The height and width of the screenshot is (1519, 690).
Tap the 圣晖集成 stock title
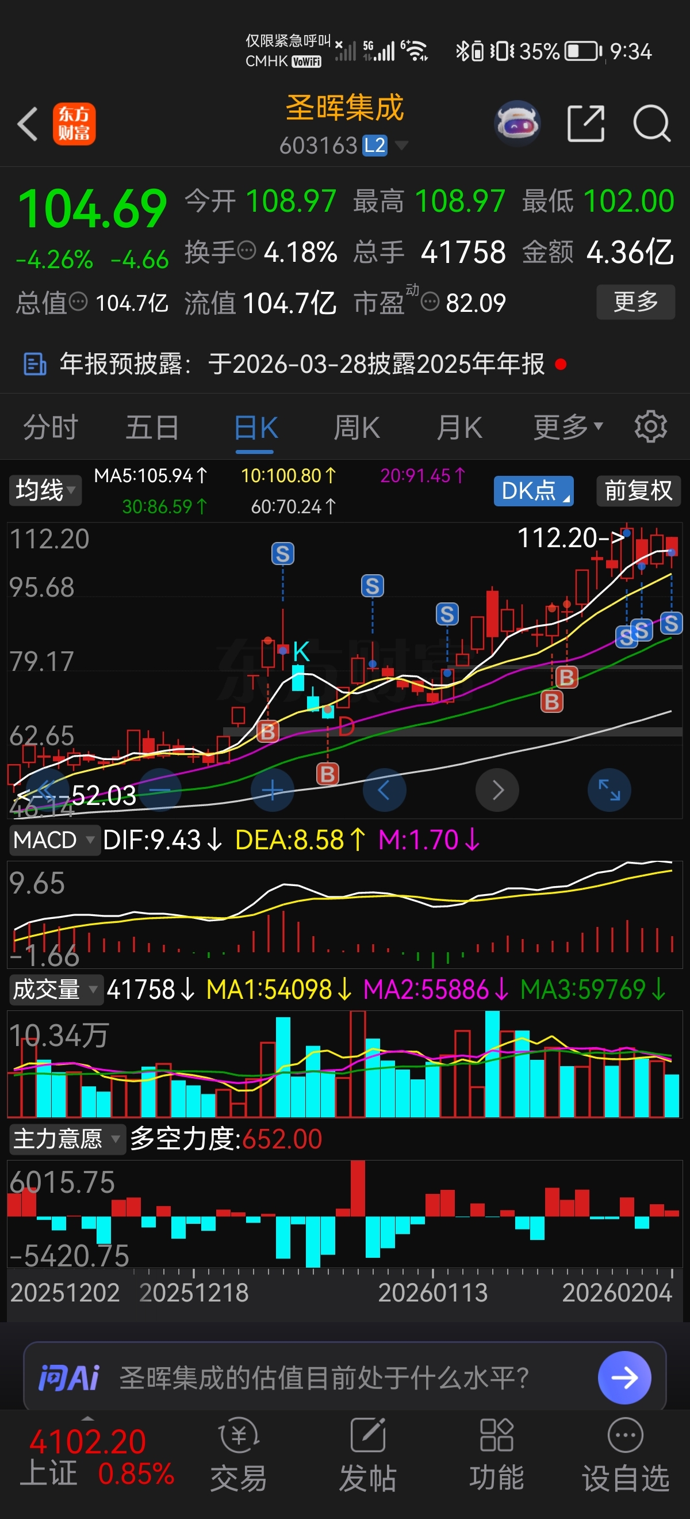click(x=344, y=108)
